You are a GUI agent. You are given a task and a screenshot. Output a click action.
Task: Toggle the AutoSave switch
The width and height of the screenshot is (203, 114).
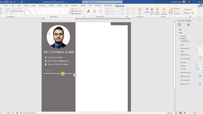(x=7, y=2)
